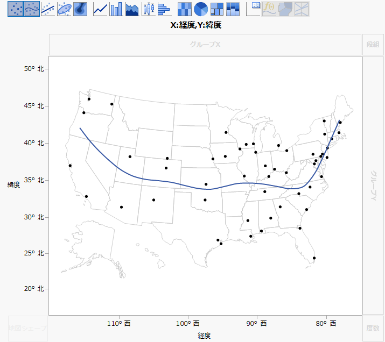
Task: Select the Treemap element icon
Action: [x=217, y=9]
